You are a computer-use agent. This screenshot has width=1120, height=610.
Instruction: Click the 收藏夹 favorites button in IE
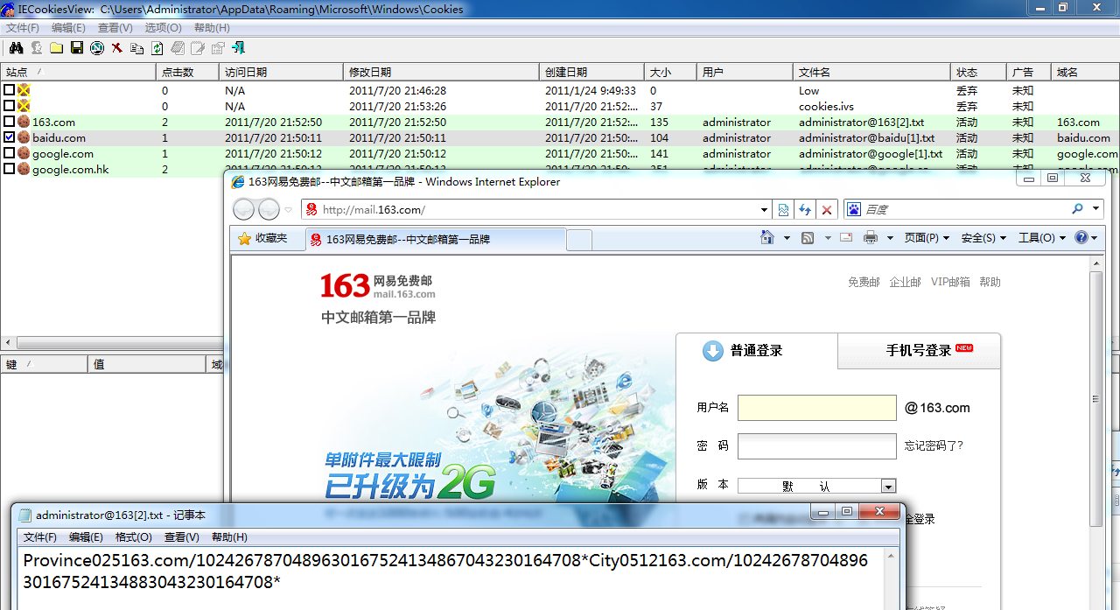[262, 238]
